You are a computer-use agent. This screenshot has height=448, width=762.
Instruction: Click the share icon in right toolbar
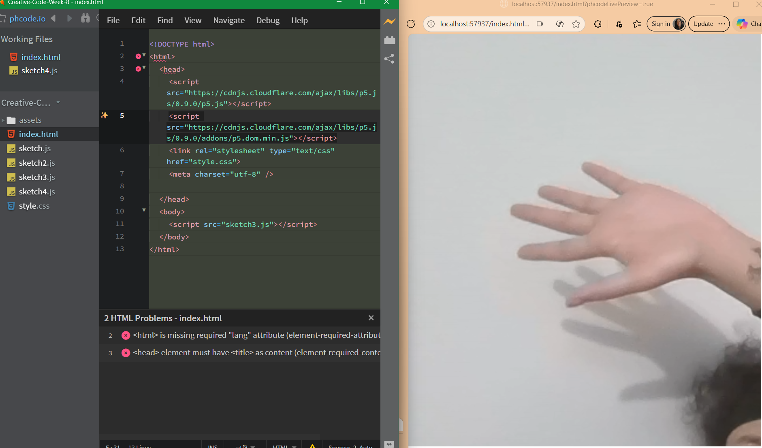(x=389, y=59)
